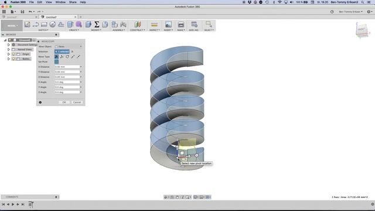Choose Rotate move type icon
Image resolution: width=375 pixels, height=211 pixels.
coord(67,57)
